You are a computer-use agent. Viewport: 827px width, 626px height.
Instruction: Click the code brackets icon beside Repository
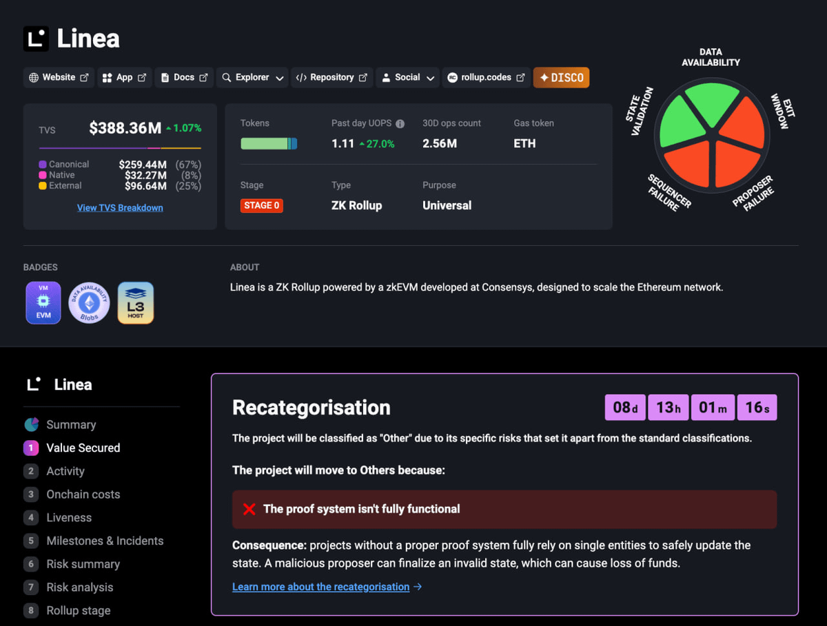[301, 78]
